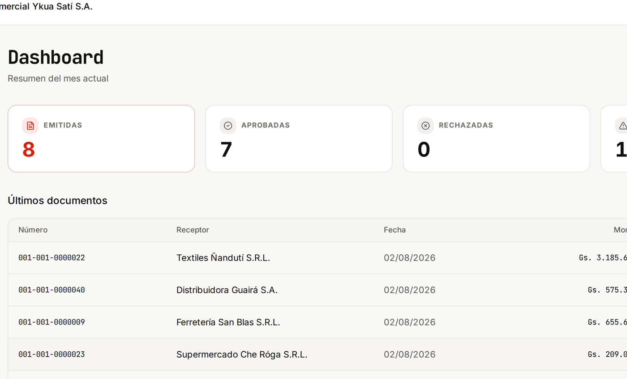Click receptor Distribuidora Guairá S.A.
The width and height of the screenshot is (627, 379).
point(227,290)
